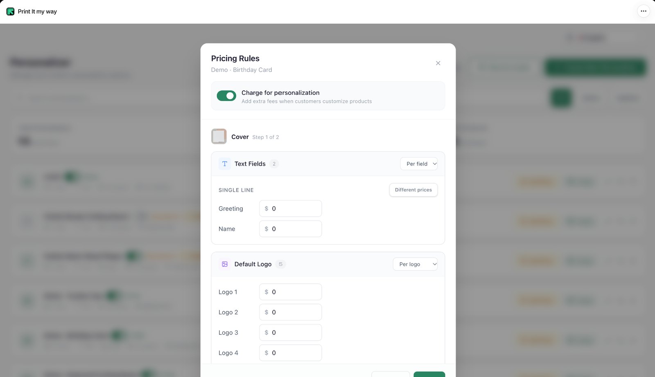The image size is (655, 377).
Task: Click the Different prices button
Action: (413, 190)
